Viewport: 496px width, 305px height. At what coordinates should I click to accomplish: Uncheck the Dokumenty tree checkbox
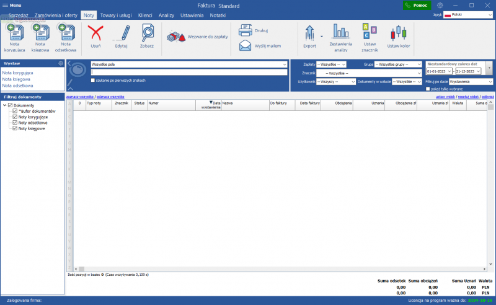10,105
